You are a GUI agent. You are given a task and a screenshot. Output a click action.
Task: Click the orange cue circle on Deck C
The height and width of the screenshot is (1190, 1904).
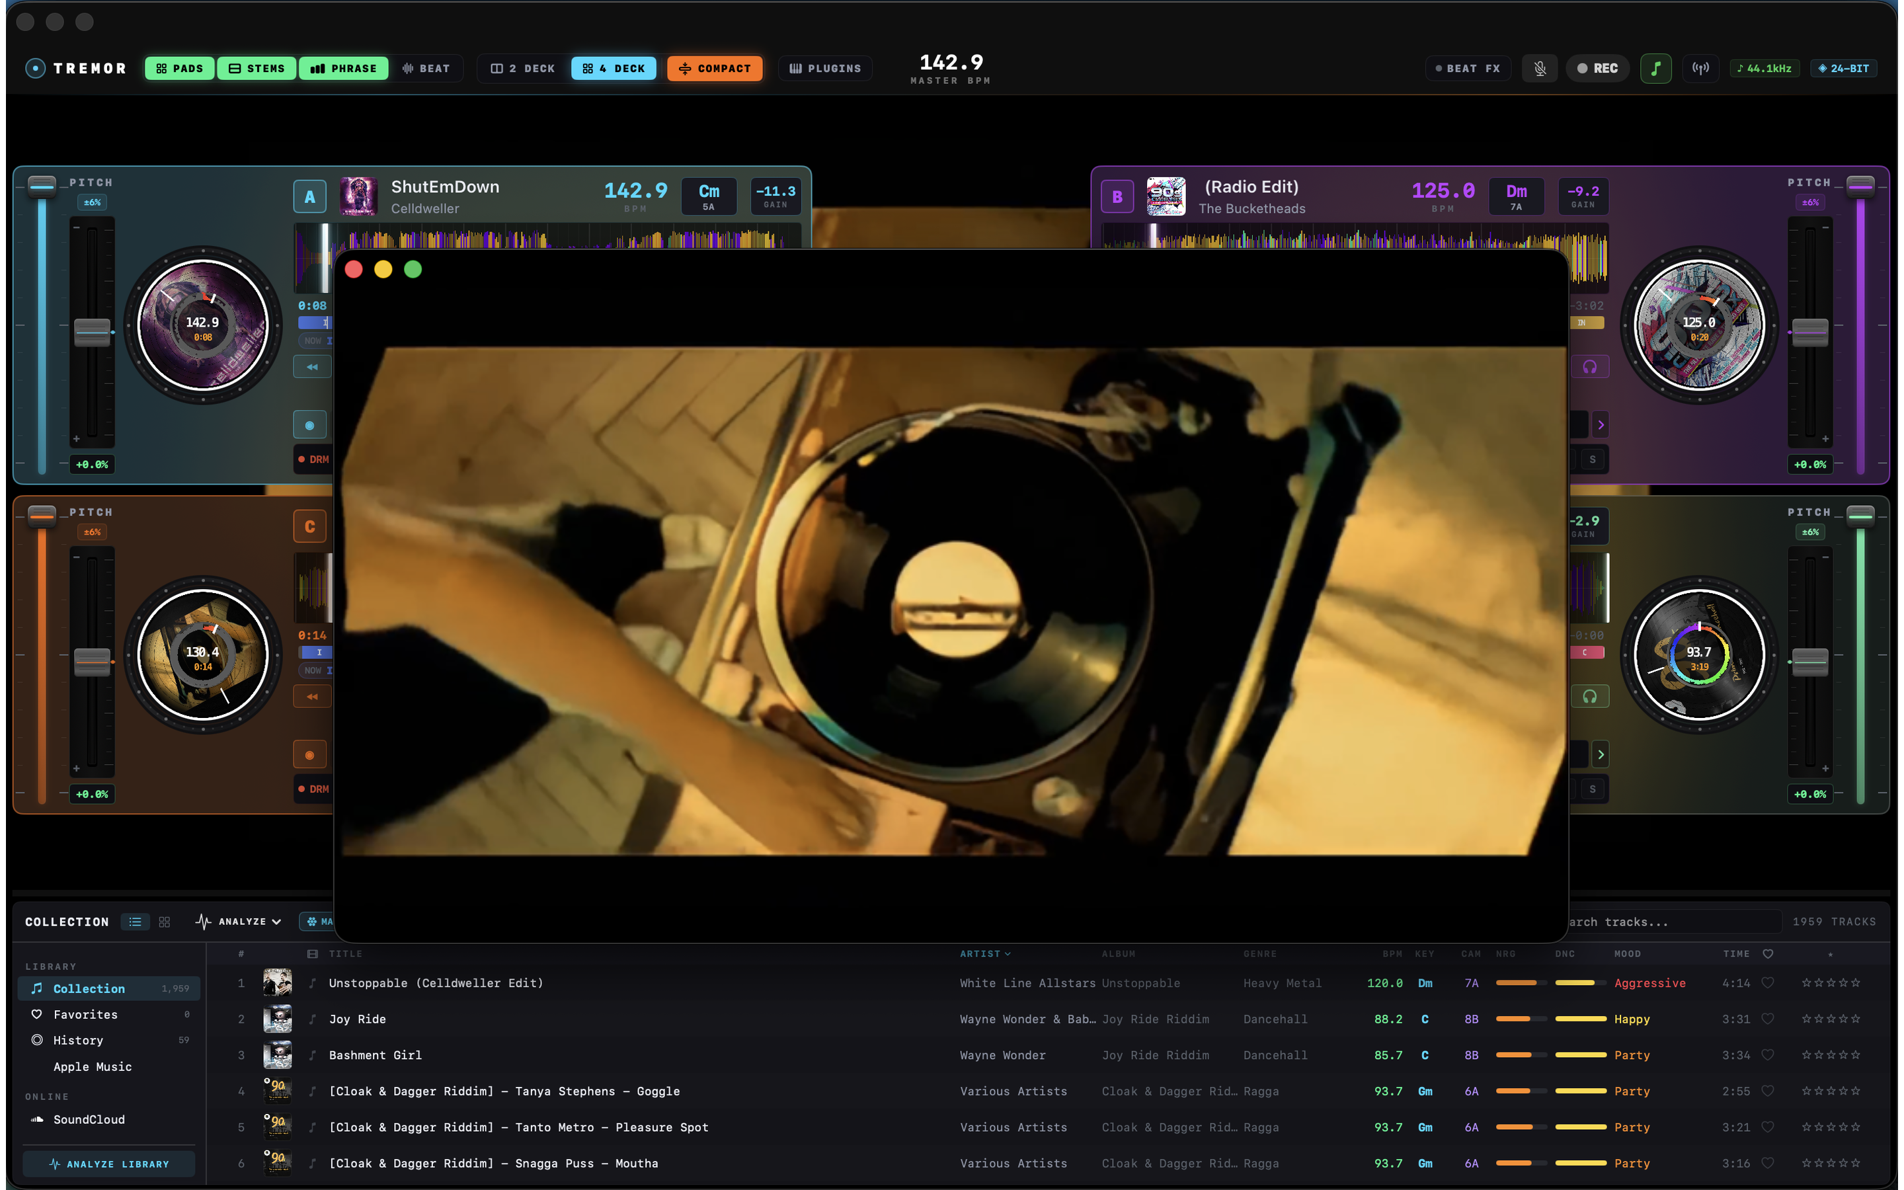click(310, 755)
